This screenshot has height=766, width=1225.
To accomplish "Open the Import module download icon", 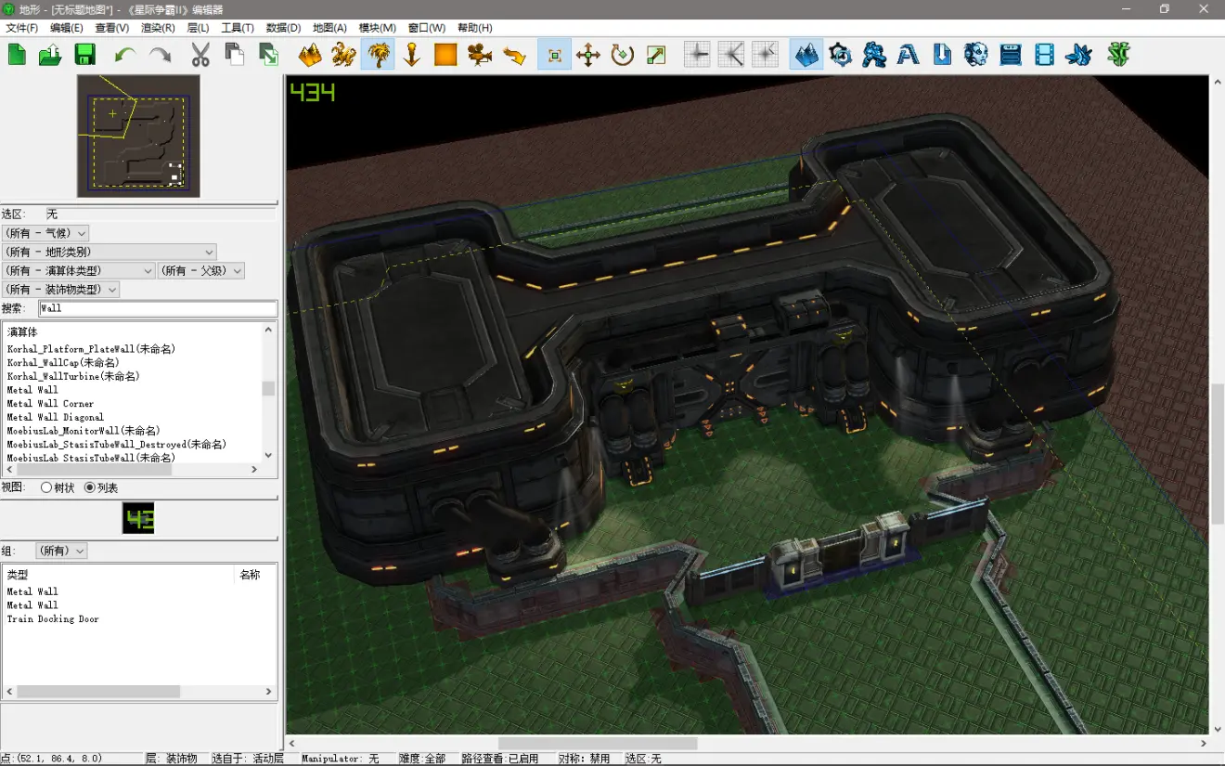I will [x=942, y=55].
